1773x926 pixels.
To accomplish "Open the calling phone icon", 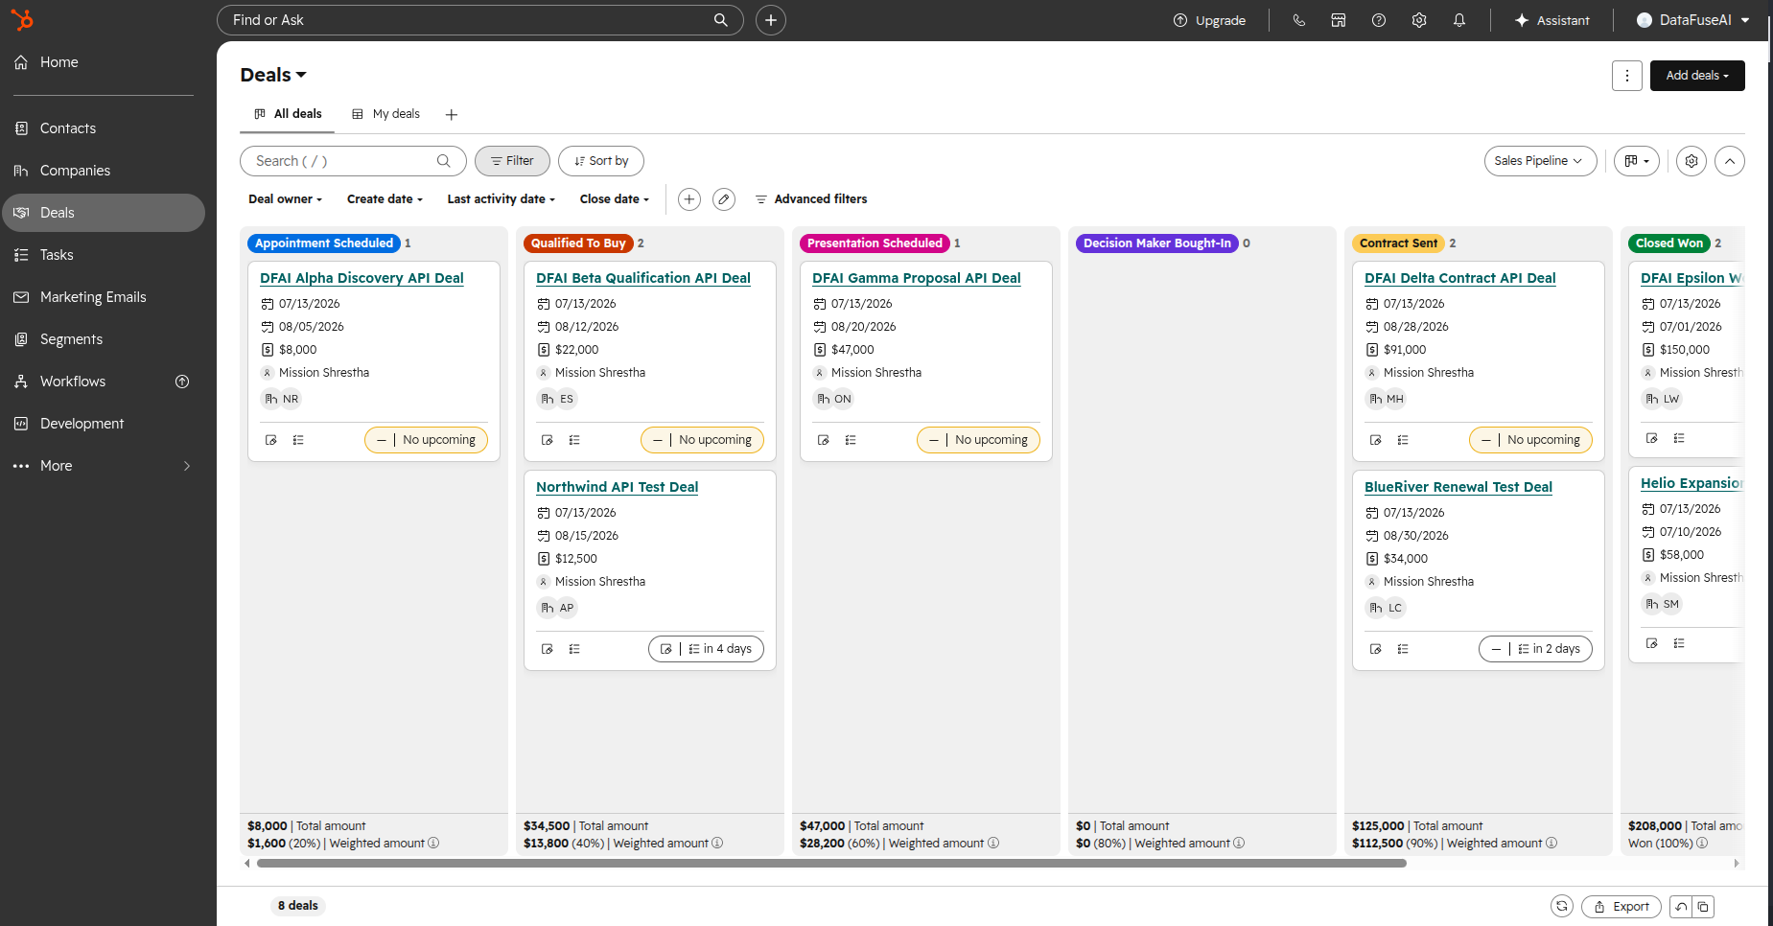I will [1299, 20].
